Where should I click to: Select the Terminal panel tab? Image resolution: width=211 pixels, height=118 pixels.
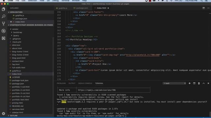99,83
